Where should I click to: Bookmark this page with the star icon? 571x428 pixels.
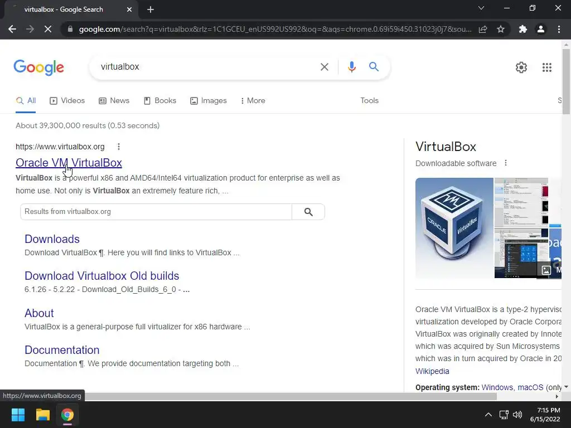pos(501,29)
